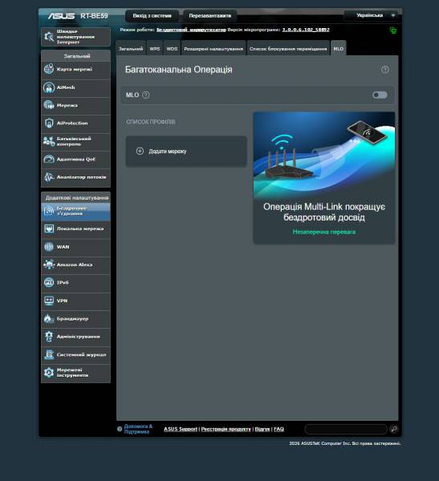Screen dimensions: 439x481
Task: Open the Розширені налаштування tab
Action: point(213,48)
